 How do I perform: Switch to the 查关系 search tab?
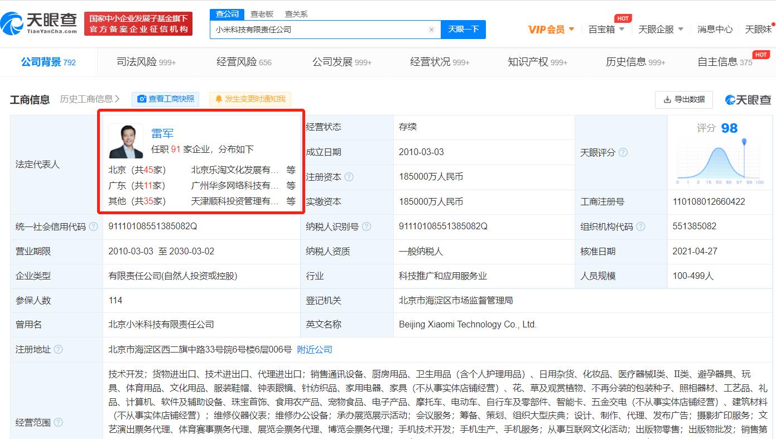296,14
